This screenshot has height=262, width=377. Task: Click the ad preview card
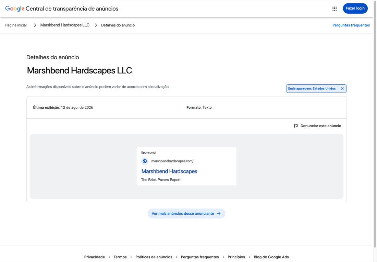click(x=186, y=166)
